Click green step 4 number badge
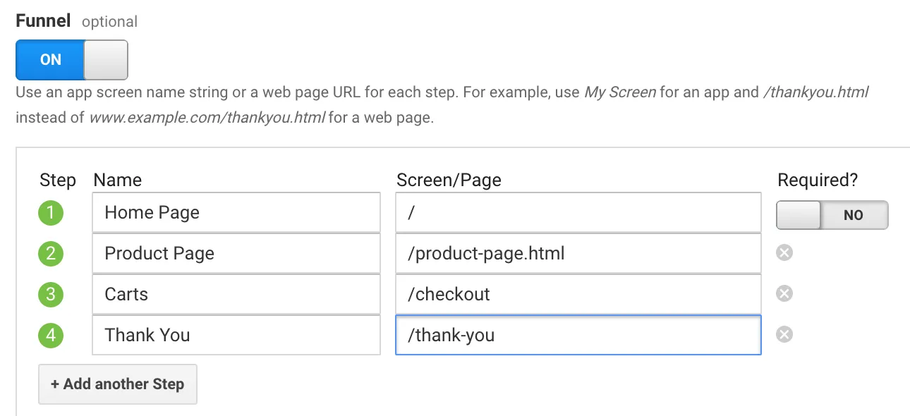The width and height of the screenshot is (910, 416). 51,335
